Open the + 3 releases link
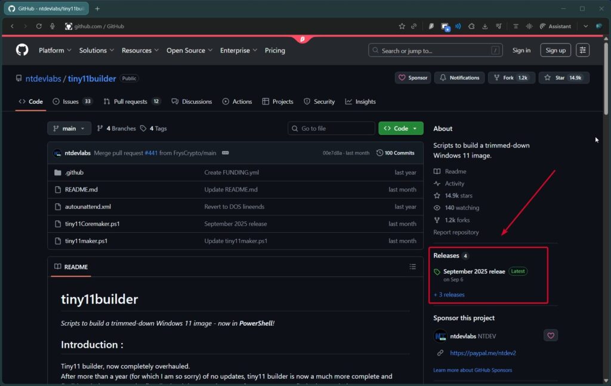The width and height of the screenshot is (611, 386). [x=449, y=294]
